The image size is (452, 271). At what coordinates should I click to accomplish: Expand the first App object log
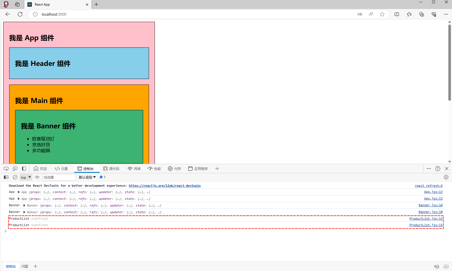[x=19, y=192]
